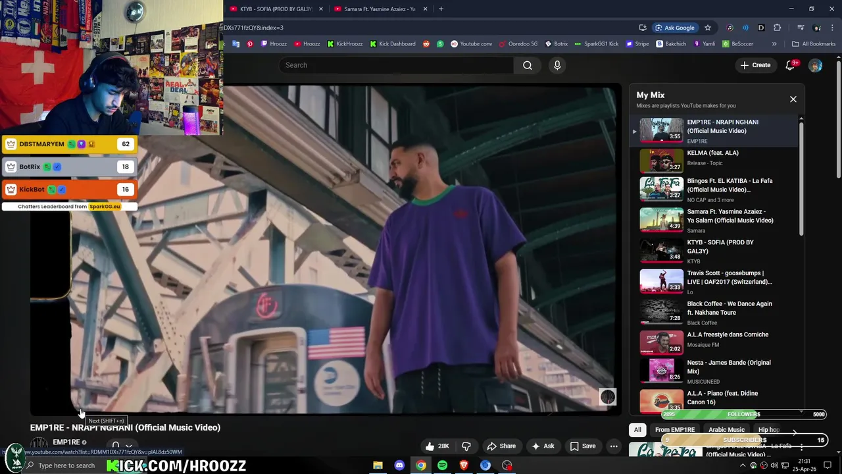Select the Hip hop filter chip
The width and height of the screenshot is (842, 474).
[768, 430]
